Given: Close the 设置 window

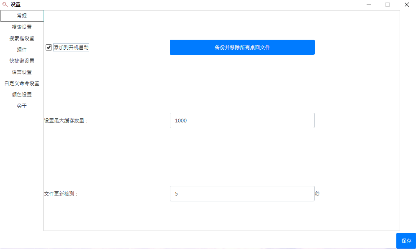Looking at the screenshot, I should pyautogui.click(x=406, y=5).
